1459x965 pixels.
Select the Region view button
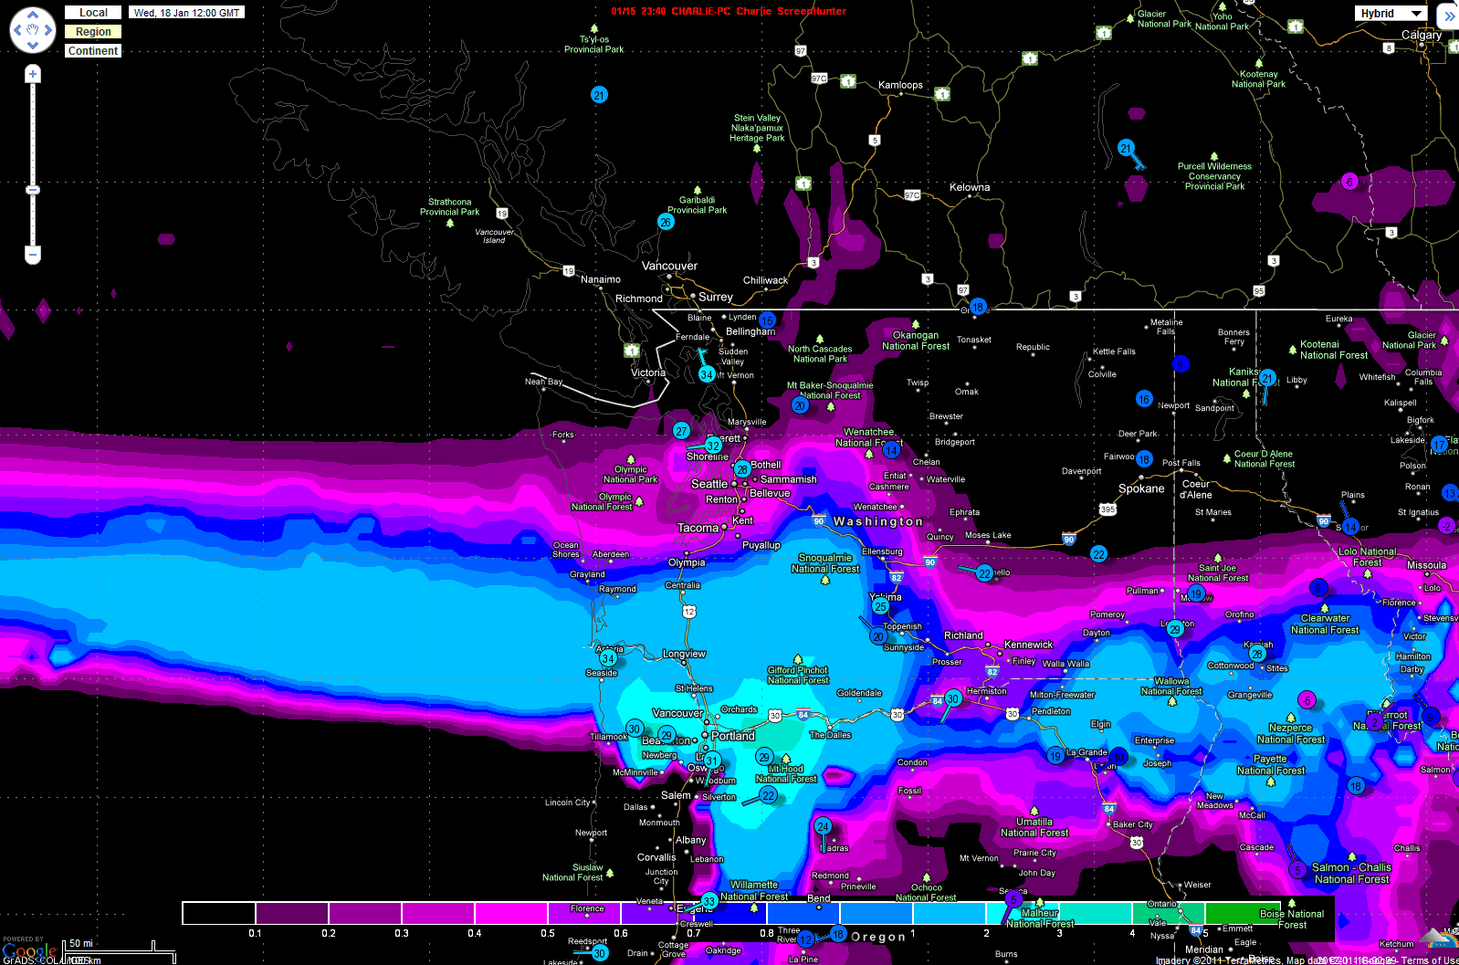(x=93, y=32)
